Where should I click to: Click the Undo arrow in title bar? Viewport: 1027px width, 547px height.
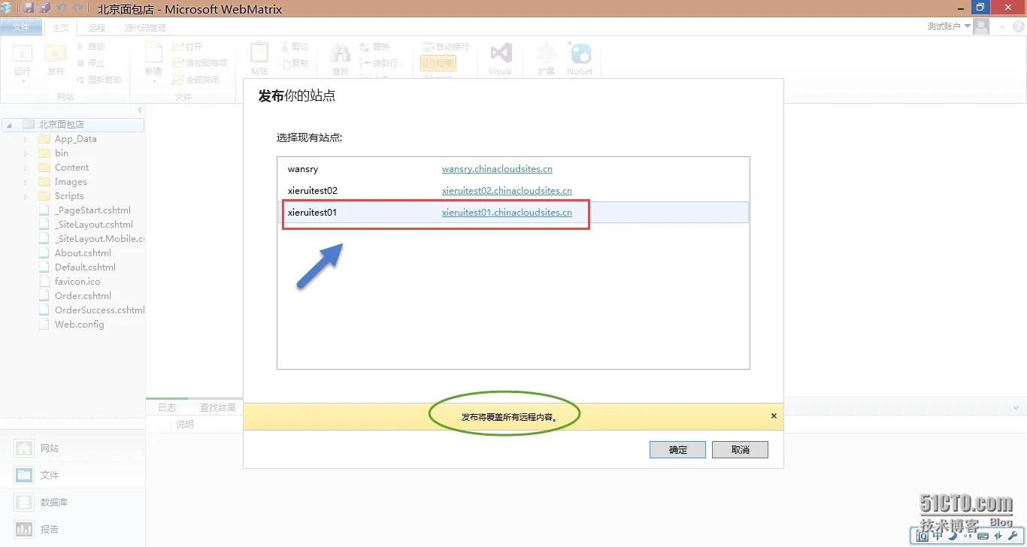pyautogui.click(x=62, y=8)
